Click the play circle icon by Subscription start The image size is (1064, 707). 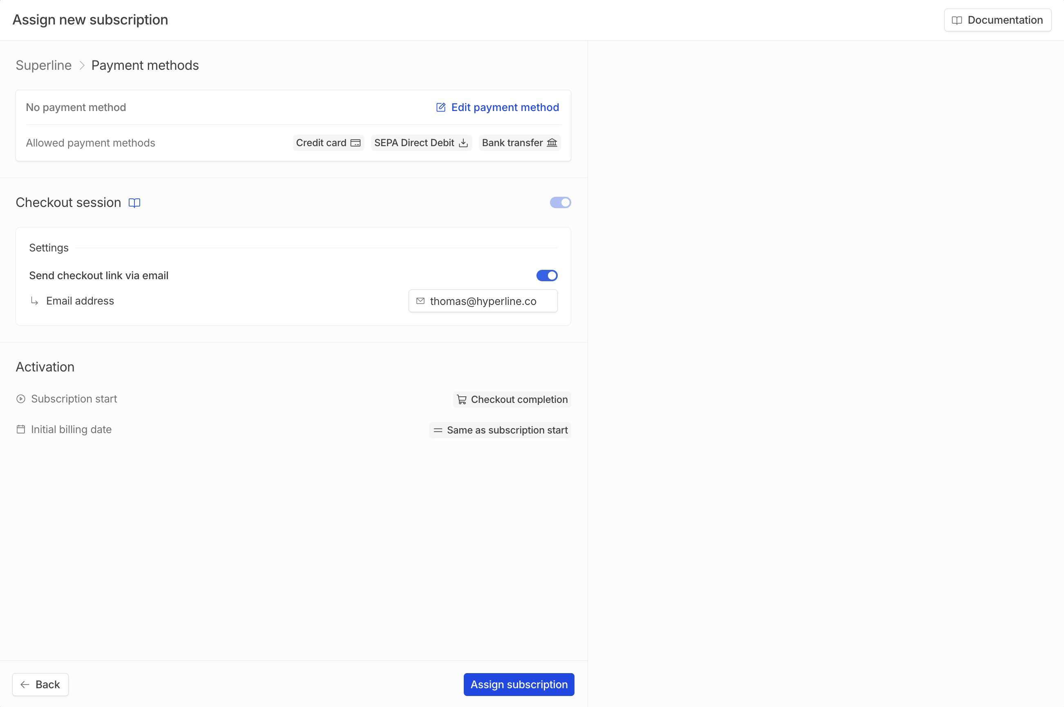[x=21, y=398]
